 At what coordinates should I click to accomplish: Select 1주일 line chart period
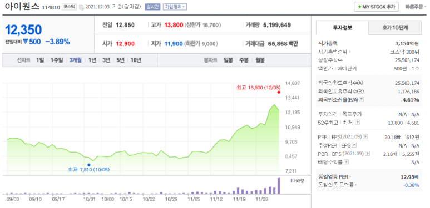[x=57, y=60]
